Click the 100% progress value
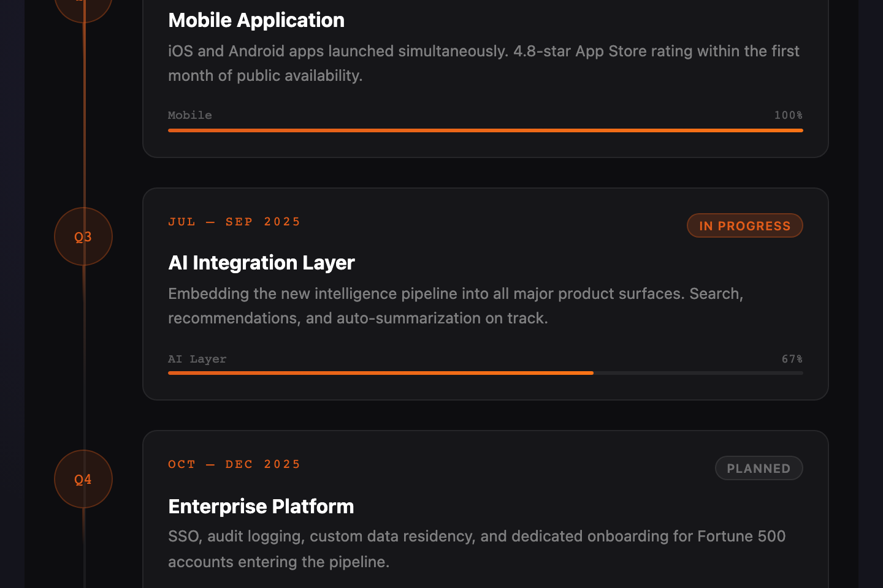Viewport: 883px width, 588px height. tap(789, 115)
